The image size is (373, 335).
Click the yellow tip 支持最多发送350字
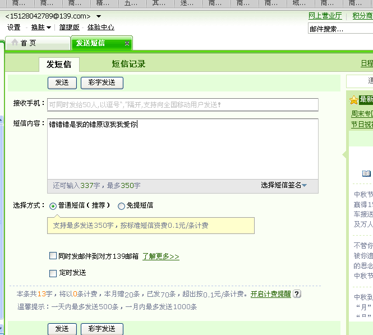tap(151, 226)
